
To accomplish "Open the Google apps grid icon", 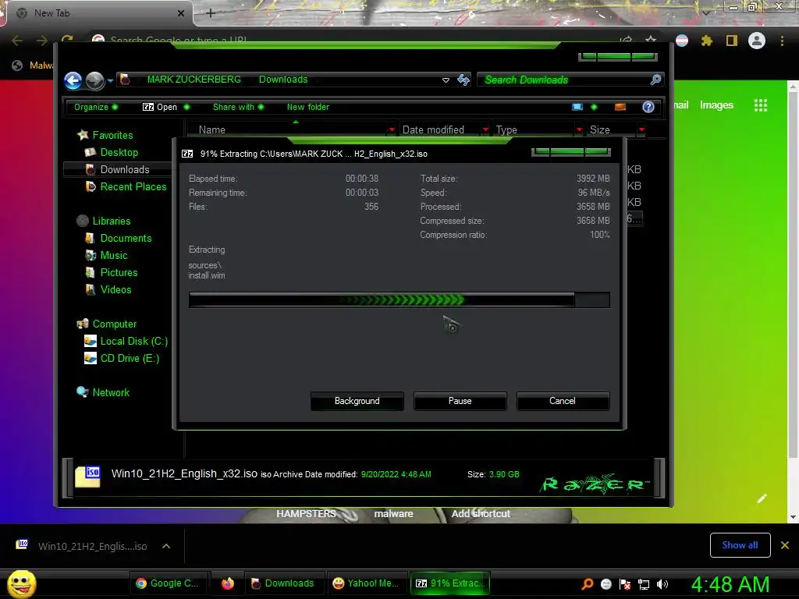I will click(x=760, y=105).
